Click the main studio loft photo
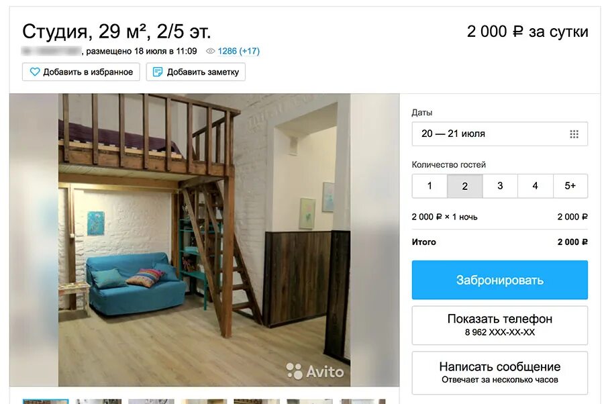Image resolution: width=604 pixels, height=404 pixels. (204, 240)
